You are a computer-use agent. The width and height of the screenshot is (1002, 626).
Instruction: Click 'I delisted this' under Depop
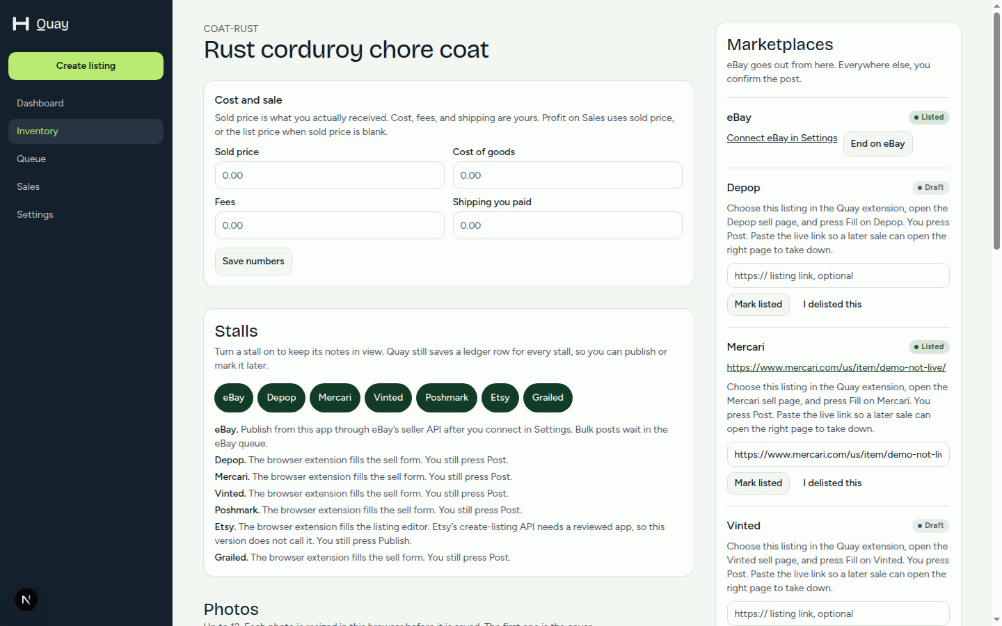click(x=832, y=305)
